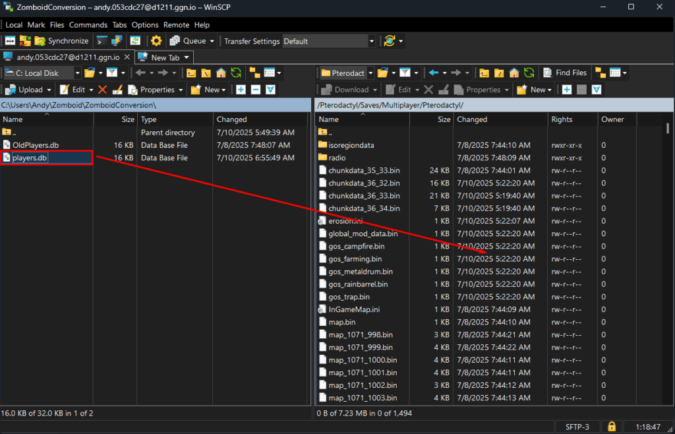Open the C: Local Disk drive dropdown
The height and width of the screenshot is (434, 675).
click(x=77, y=73)
